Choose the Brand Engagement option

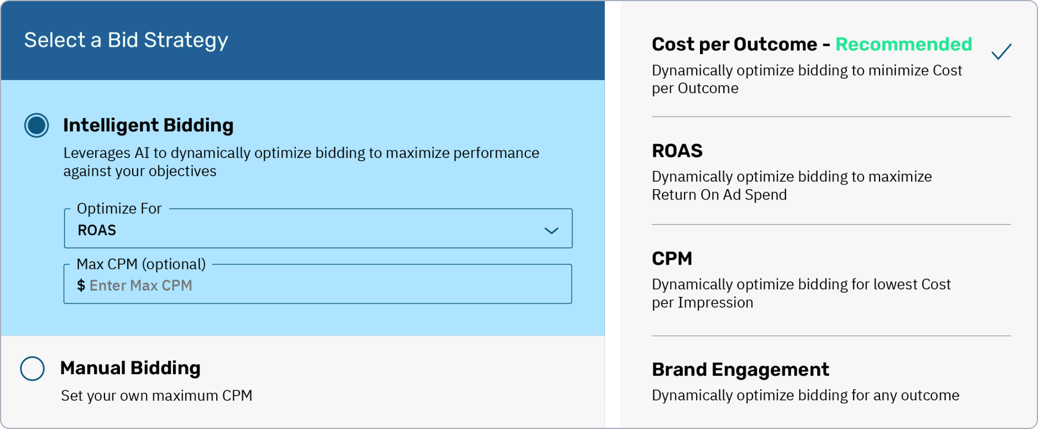click(740, 370)
